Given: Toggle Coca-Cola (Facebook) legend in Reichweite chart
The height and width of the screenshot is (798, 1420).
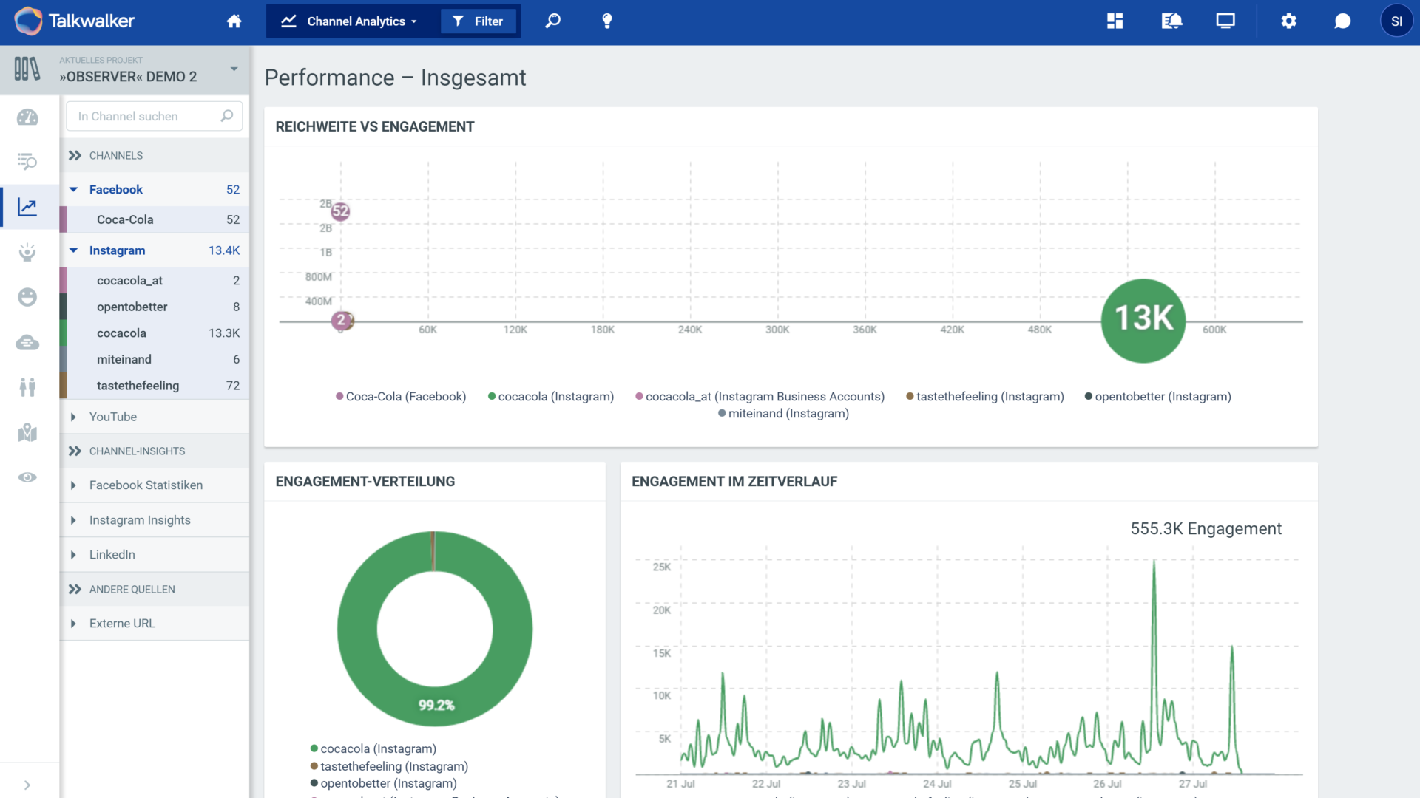Looking at the screenshot, I should 401,397.
